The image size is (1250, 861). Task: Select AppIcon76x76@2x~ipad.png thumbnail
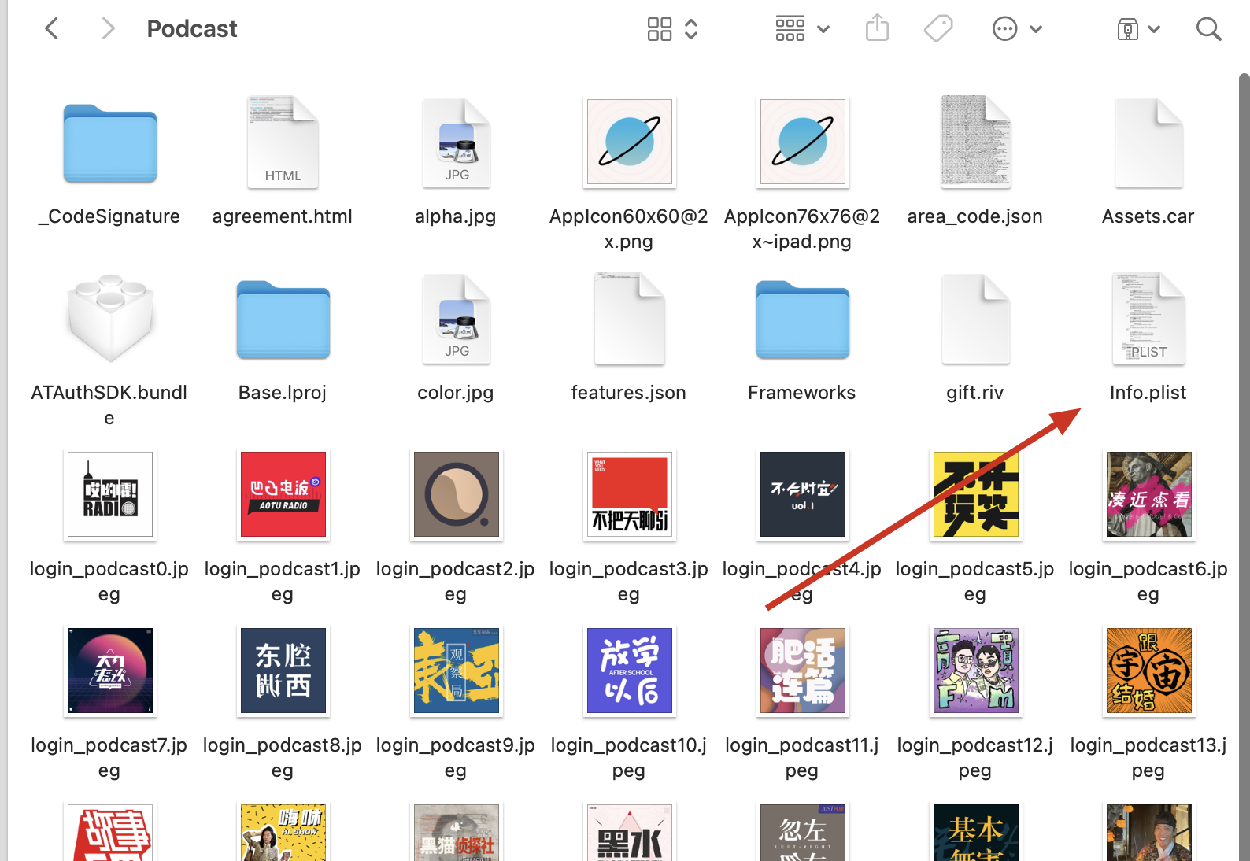pyautogui.click(x=802, y=142)
